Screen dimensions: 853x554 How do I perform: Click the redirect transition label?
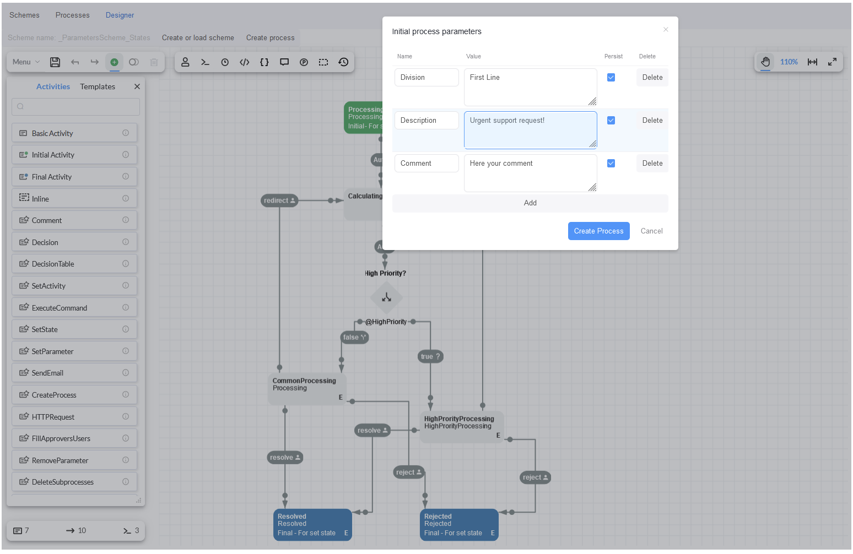(279, 200)
